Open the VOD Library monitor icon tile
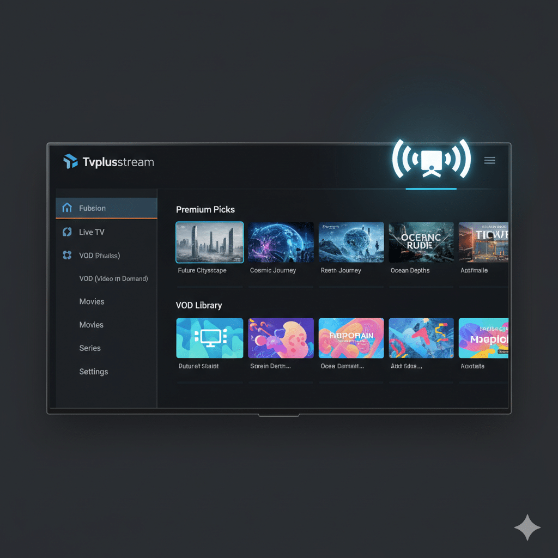Viewport: 558px width, 558px height. 210,338
